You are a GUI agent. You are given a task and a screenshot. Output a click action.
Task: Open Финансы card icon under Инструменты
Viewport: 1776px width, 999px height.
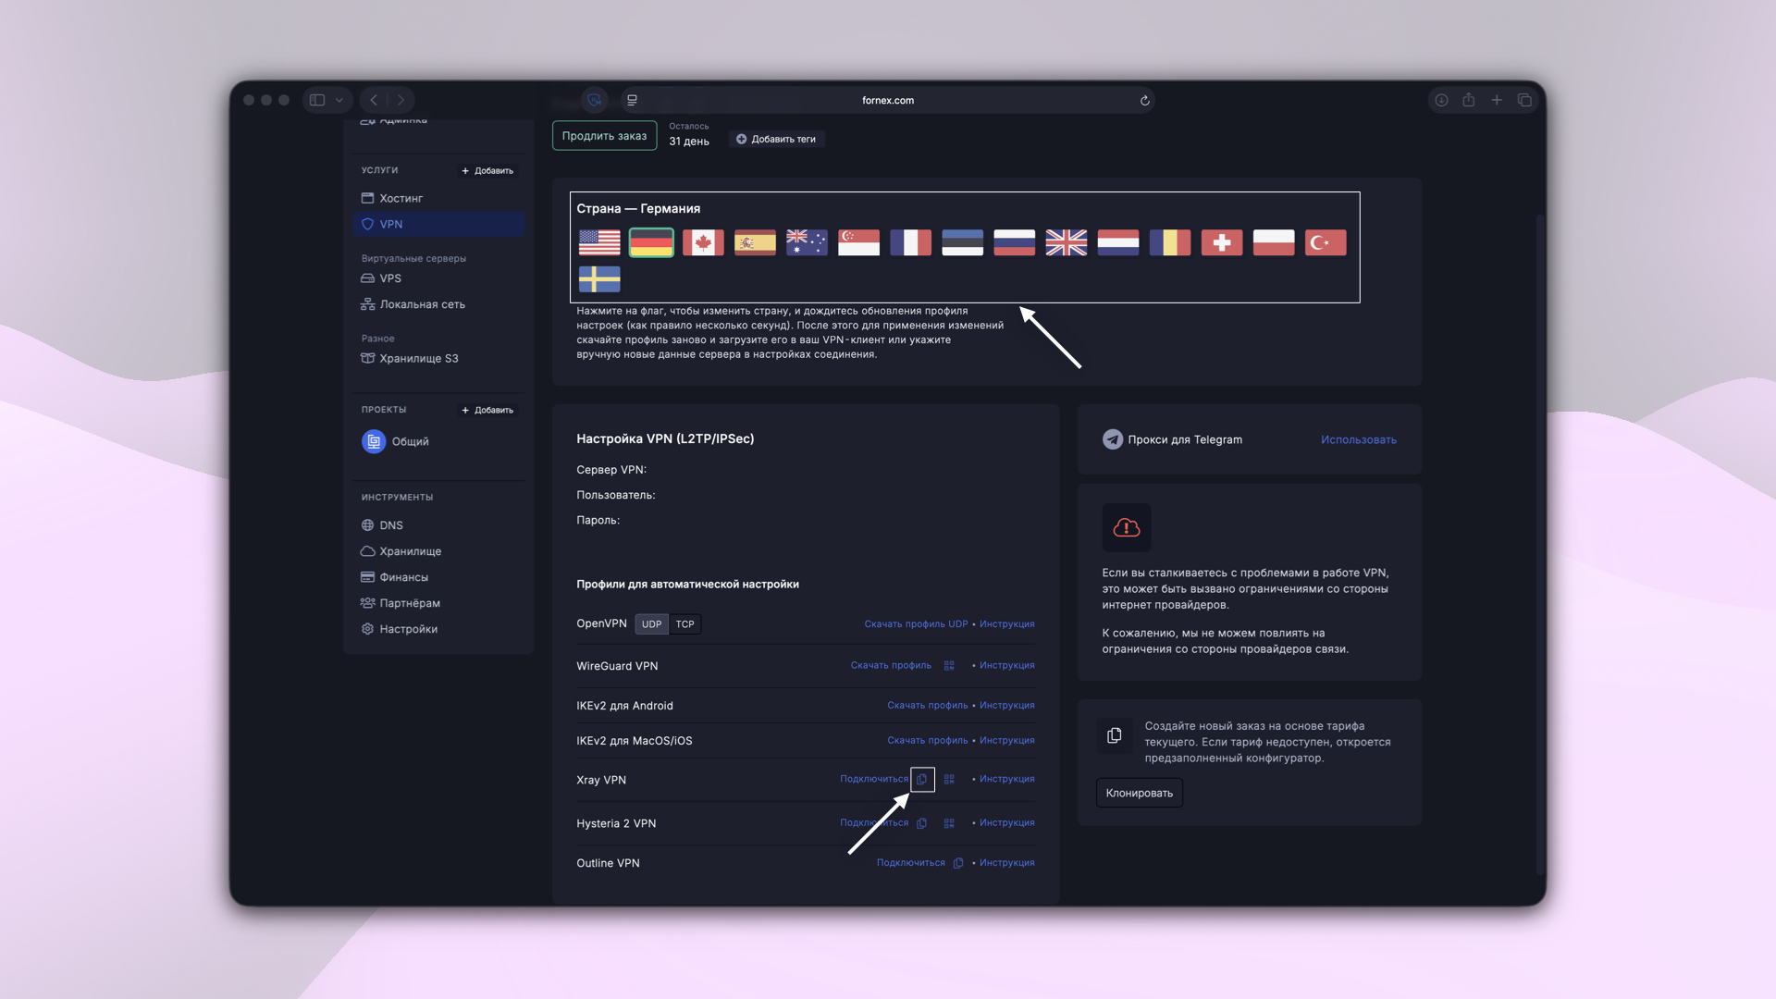367,576
